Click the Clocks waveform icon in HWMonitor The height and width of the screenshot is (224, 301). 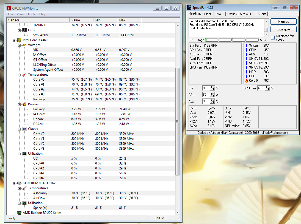(x=24, y=129)
